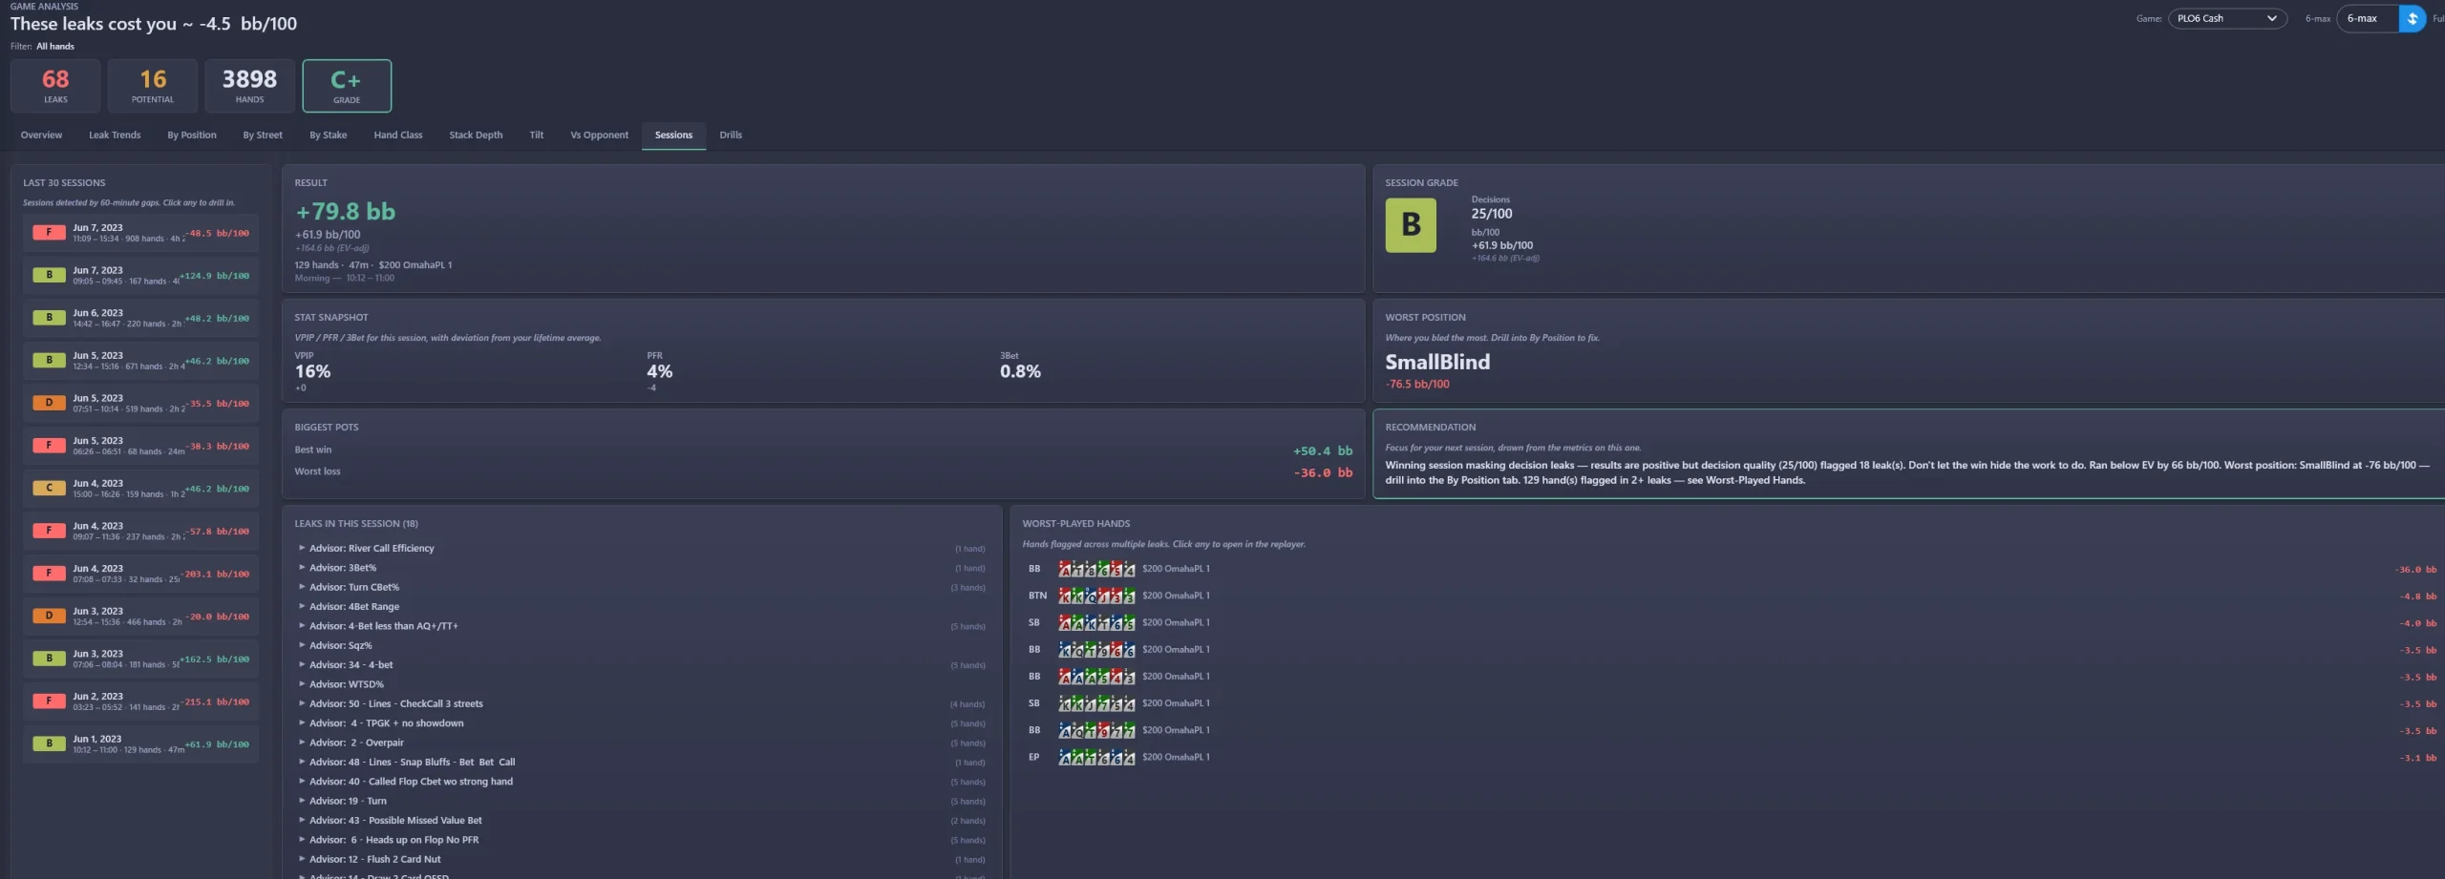The height and width of the screenshot is (879, 2445).
Task: Select the Sessions tab
Action: point(673,136)
